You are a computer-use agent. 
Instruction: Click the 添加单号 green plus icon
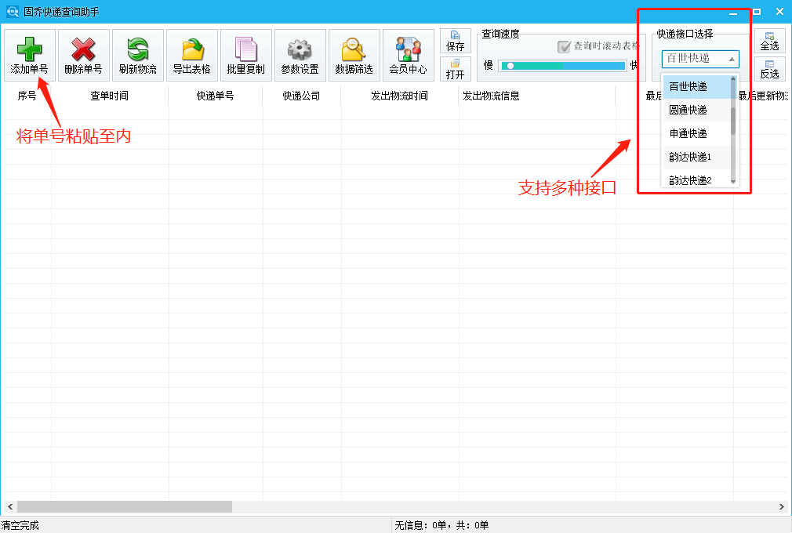point(29,49)
